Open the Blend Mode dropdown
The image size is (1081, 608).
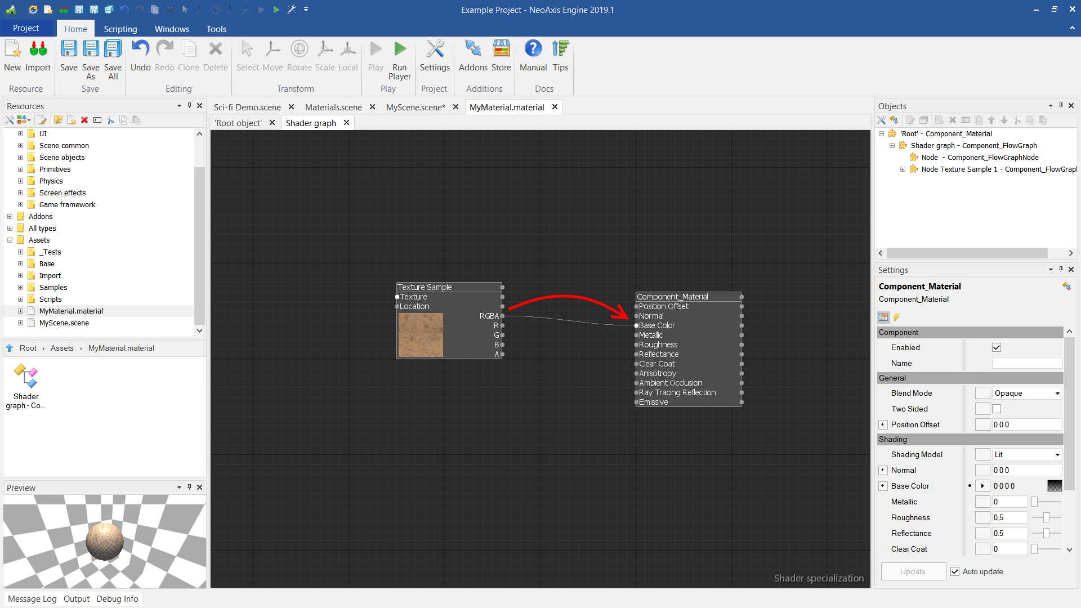(x=1027, y=394)
